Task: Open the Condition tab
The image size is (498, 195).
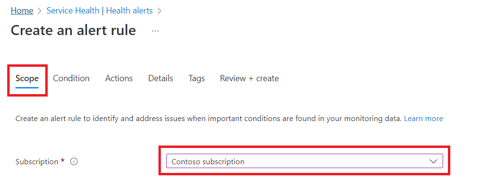Action: (71, 78)
